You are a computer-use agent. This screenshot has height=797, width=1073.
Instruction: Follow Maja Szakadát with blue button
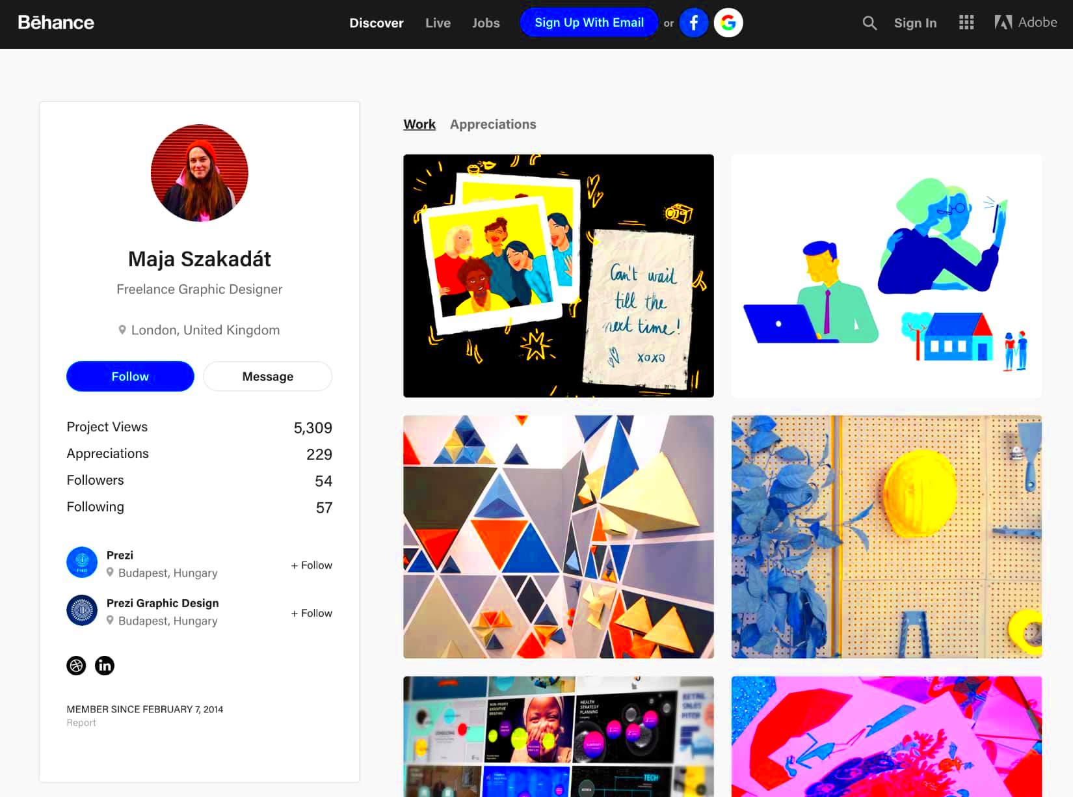pyautogui.click(x=130, y=376)
